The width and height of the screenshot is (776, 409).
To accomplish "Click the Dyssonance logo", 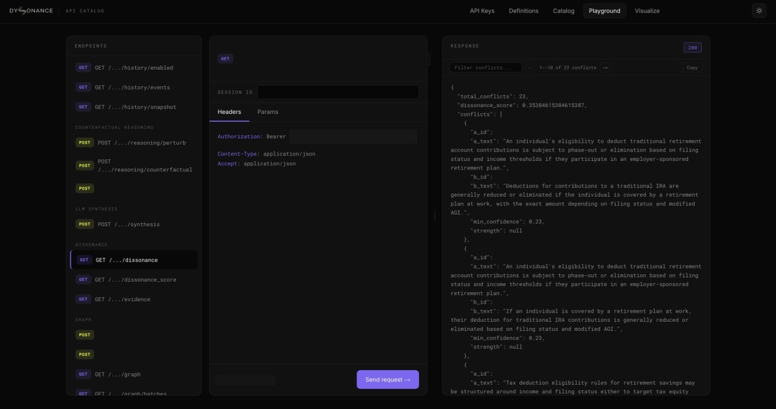I will pos(31,11).
